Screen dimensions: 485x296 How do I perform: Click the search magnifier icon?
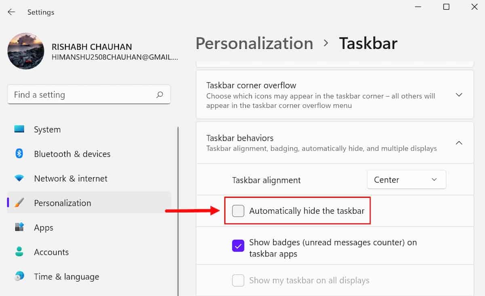[x=160, y=94]
